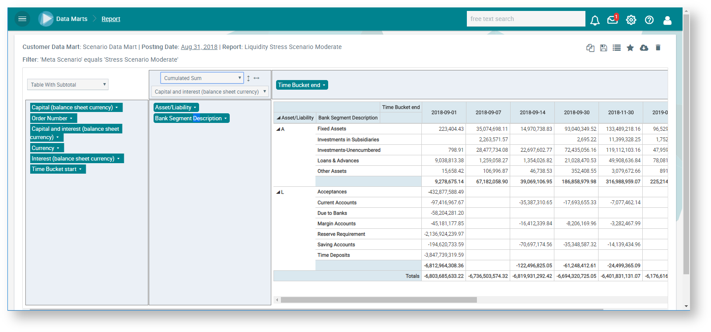Open the hamburger navigation menu

click(22, 19)
